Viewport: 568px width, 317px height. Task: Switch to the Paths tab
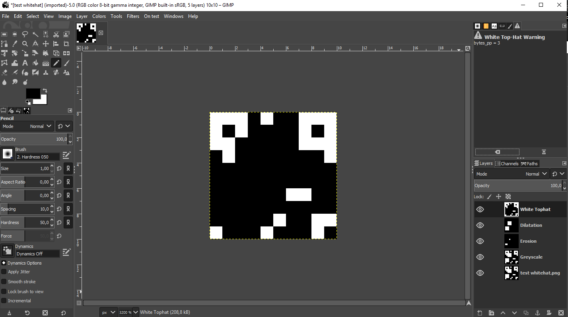[x=529, y=164]
